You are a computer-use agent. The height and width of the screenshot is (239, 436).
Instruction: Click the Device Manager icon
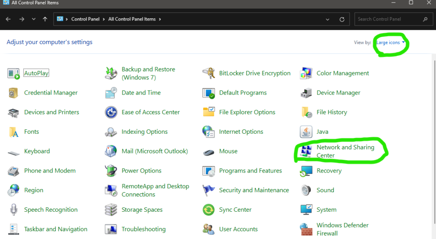point(306,93)
